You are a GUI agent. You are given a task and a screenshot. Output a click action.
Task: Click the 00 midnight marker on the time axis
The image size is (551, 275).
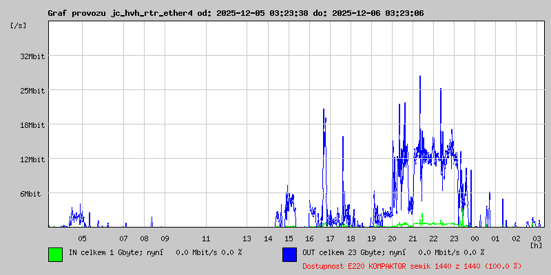pyautogui.click(x=475, y=238)
